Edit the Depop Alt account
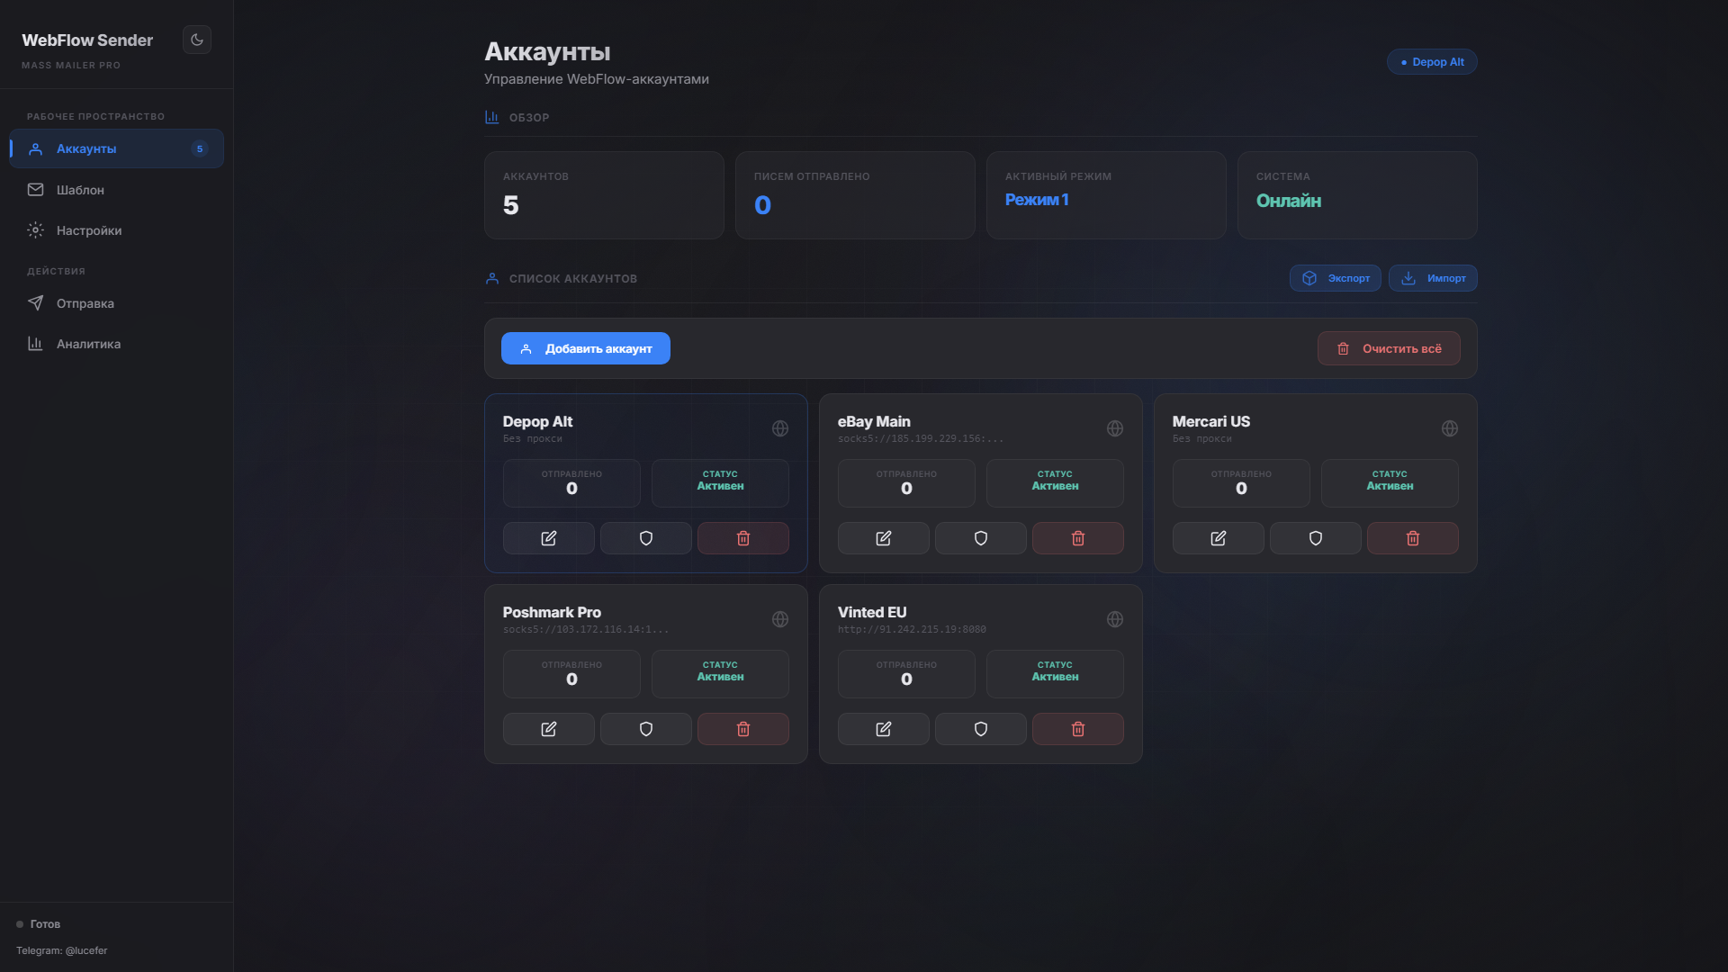The height and width of the screenshot is (972, 1728). tap(548, 538)
